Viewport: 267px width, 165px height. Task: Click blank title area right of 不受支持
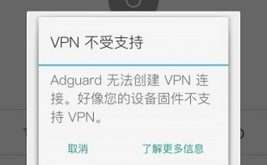tap(185, 42)
